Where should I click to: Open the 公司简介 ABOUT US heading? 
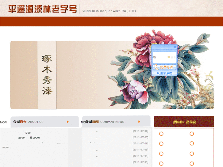point(28,122)
